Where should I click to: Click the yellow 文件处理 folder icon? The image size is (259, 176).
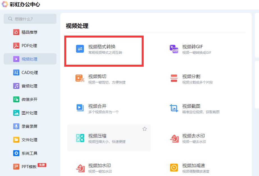tap(16, 140)
